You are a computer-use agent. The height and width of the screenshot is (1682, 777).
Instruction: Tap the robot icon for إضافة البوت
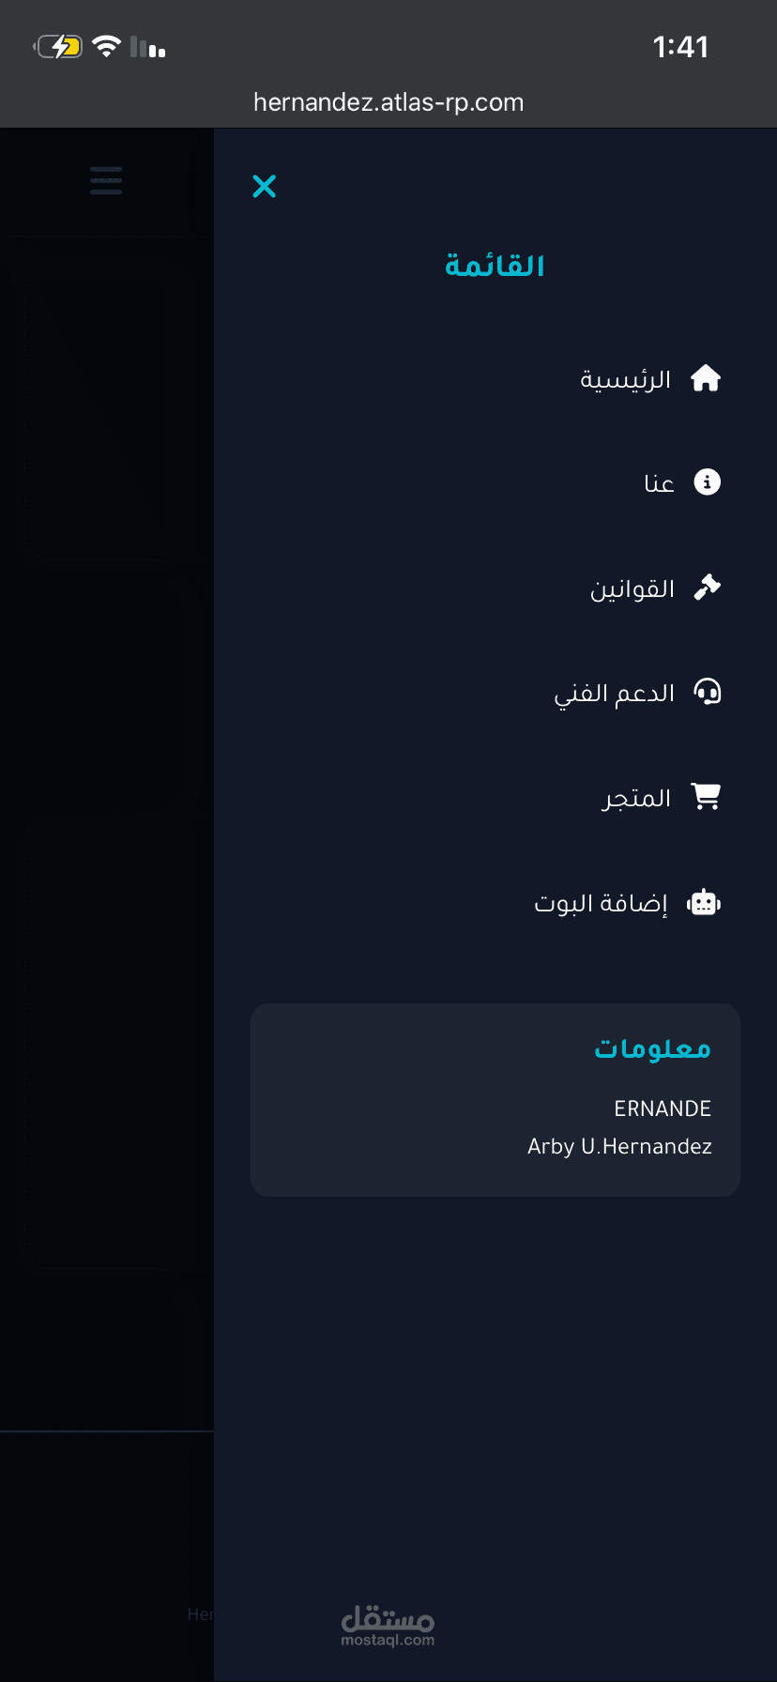coord(704,903)
